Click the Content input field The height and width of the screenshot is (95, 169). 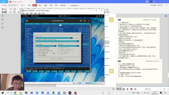pos(67,46)
